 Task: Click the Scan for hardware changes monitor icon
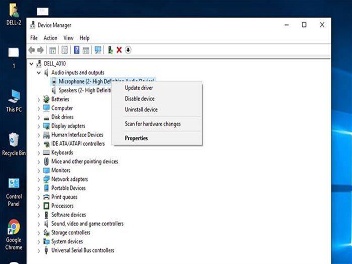tap(98, 50)
